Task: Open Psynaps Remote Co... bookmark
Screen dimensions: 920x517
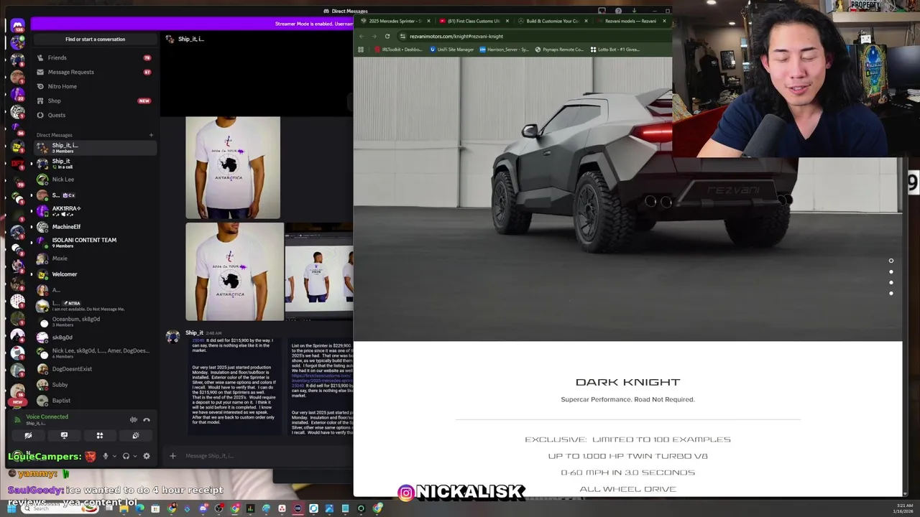Action: click(560, 50)
